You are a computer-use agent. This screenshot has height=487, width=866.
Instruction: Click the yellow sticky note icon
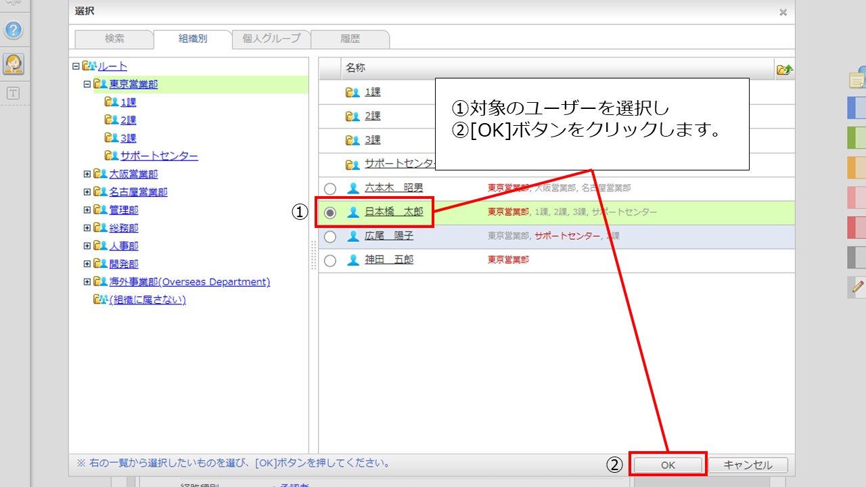pyautogui.click(x=857, y=80)
